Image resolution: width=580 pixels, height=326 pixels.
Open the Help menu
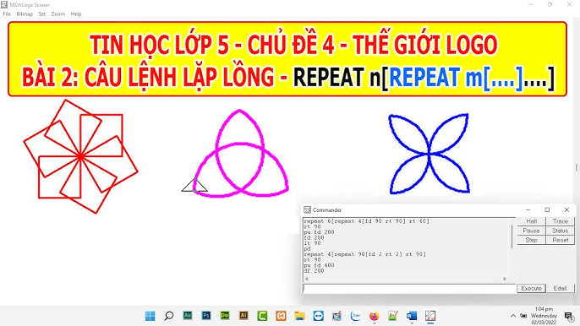pos(76,14)
